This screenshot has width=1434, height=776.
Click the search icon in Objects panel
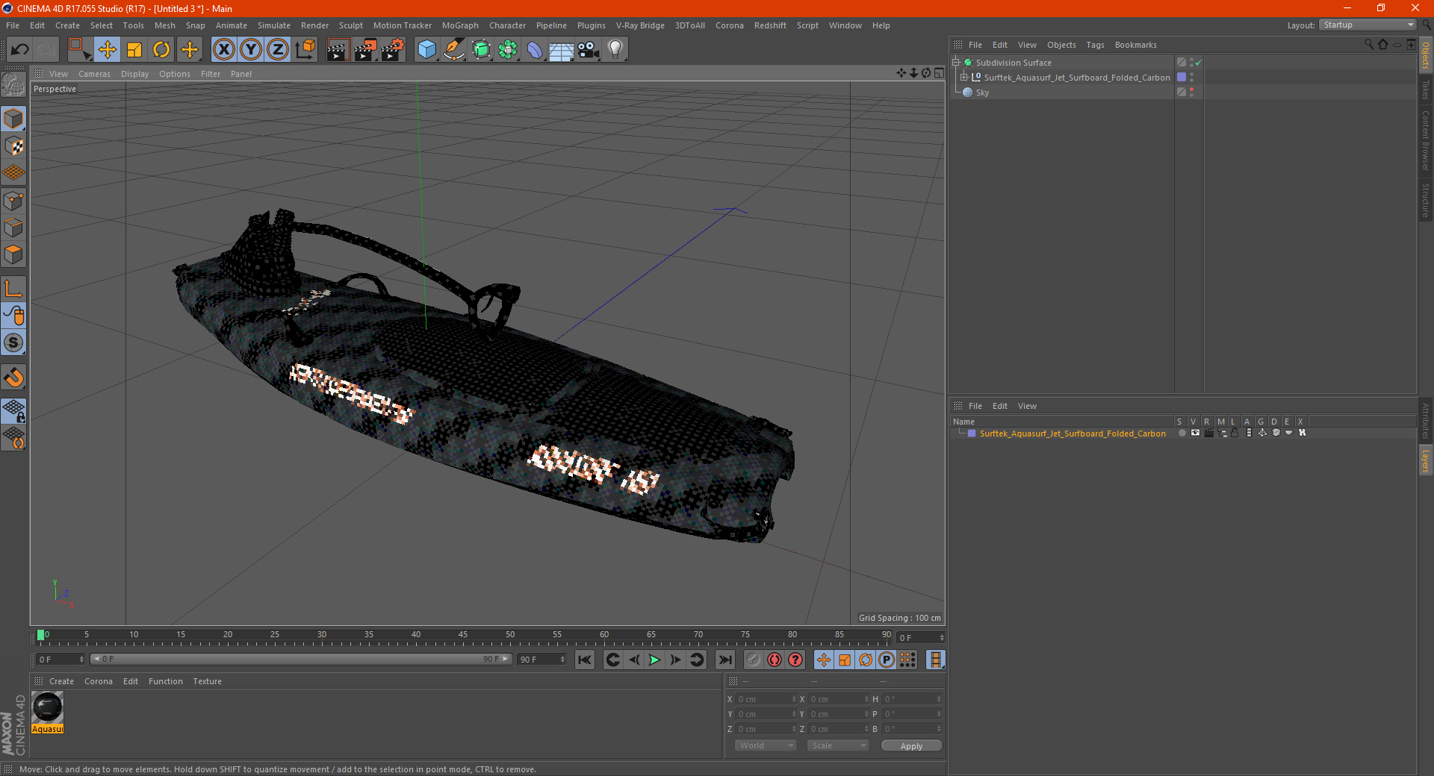pos(1368,45)
